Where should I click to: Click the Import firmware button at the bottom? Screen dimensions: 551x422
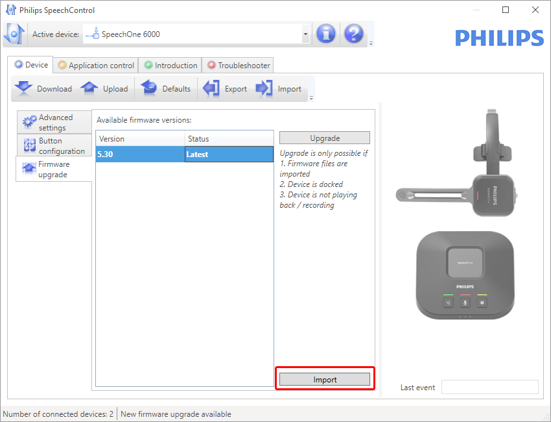[x=325, y=379]
